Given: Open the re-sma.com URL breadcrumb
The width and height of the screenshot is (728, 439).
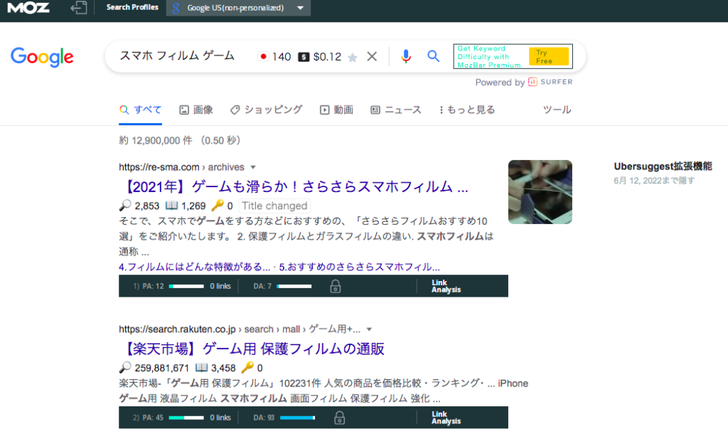Looking at the screenshot, I should pyautogui.click(x=181, y=167).
